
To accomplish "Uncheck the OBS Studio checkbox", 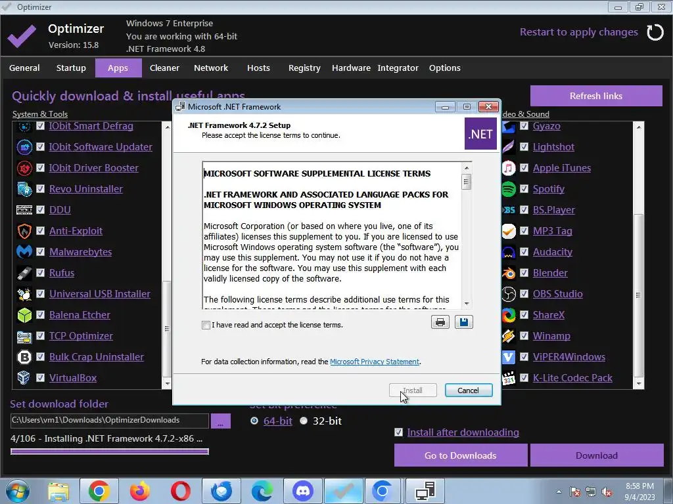I will click(x=524, y=293).
